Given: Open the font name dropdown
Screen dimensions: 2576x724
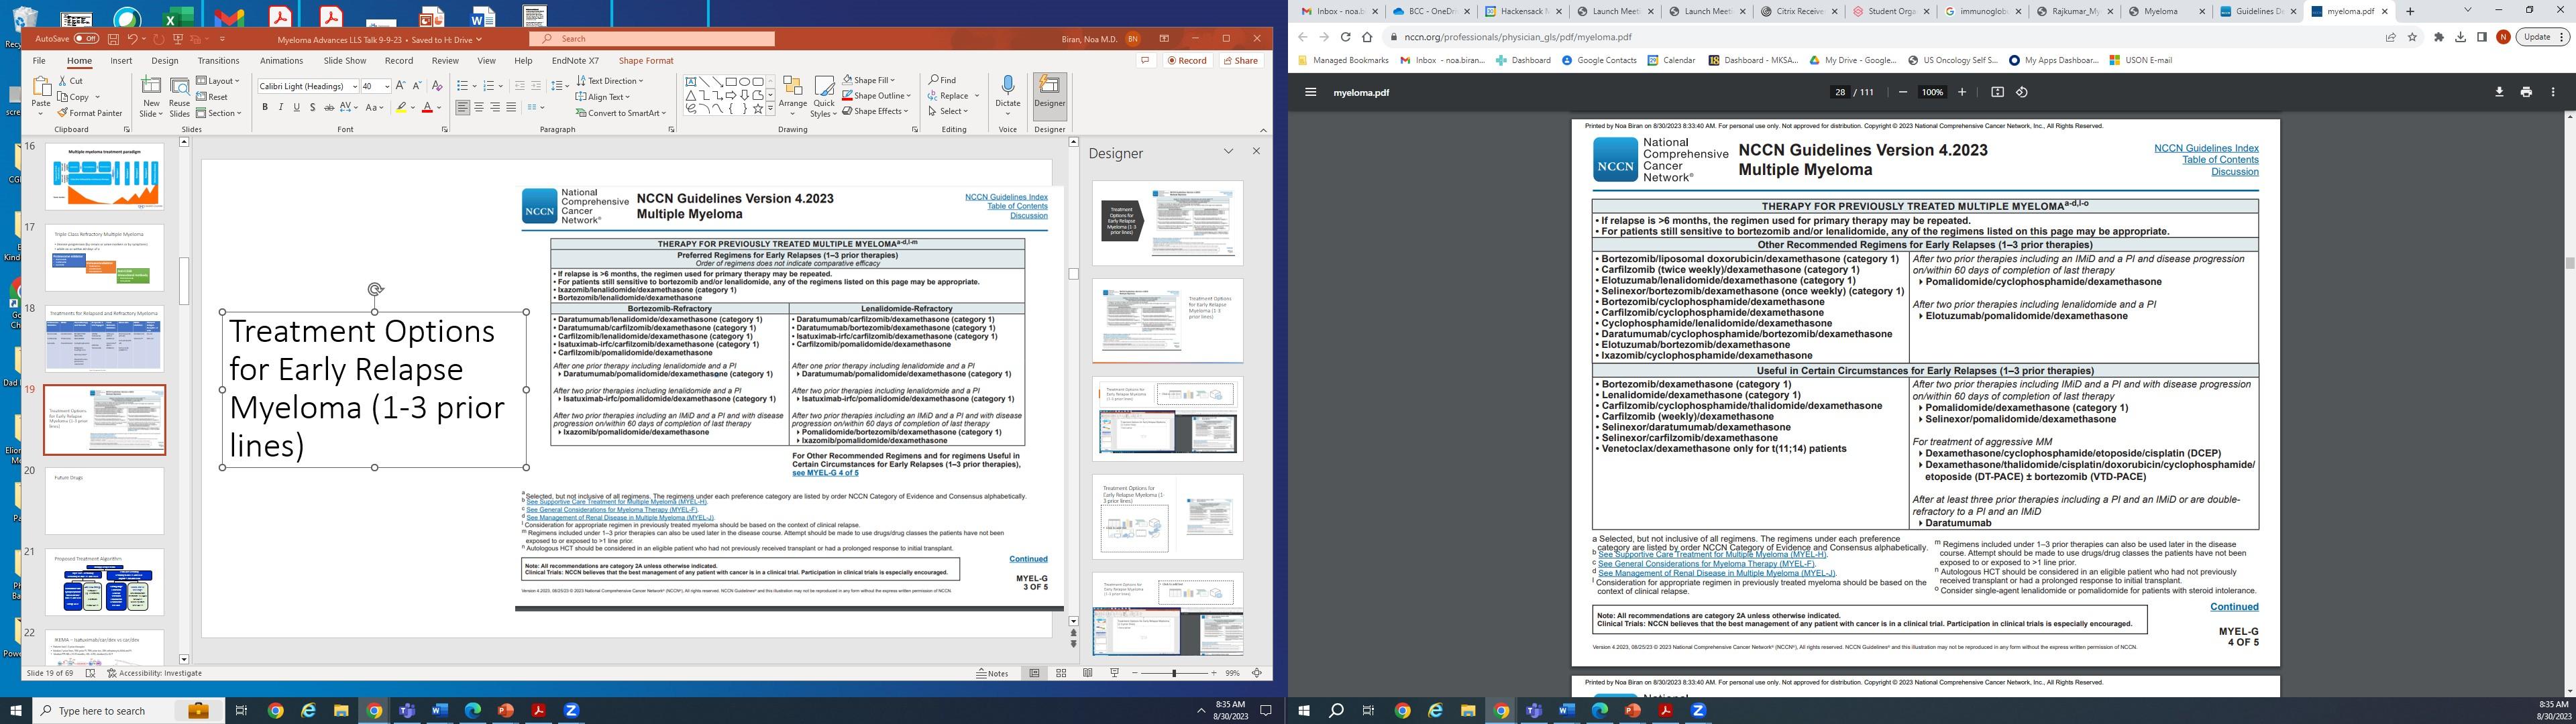Looking at the screenshot, I should point(354,86).
